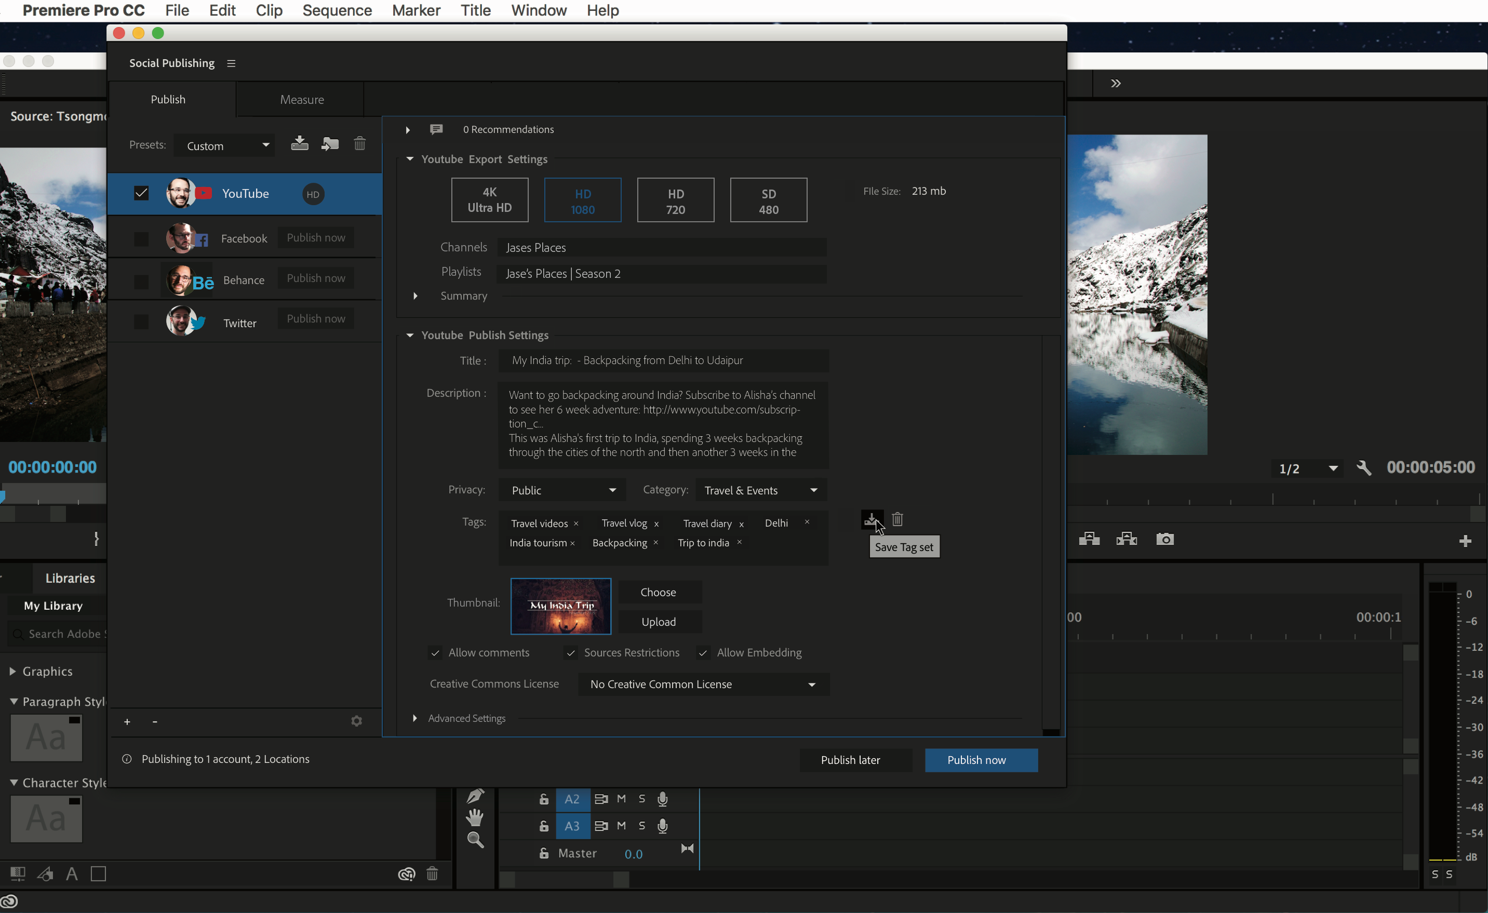The height and width of the screenshot is (913, 1488).
Task: Open the button editor plus icon
Action: click(1465, 541)
